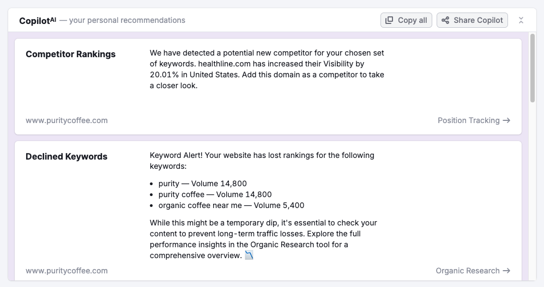The image size is (544, 287).
Task: Select the 'purity coffee' keyword bullet
Action: point(215,194)
